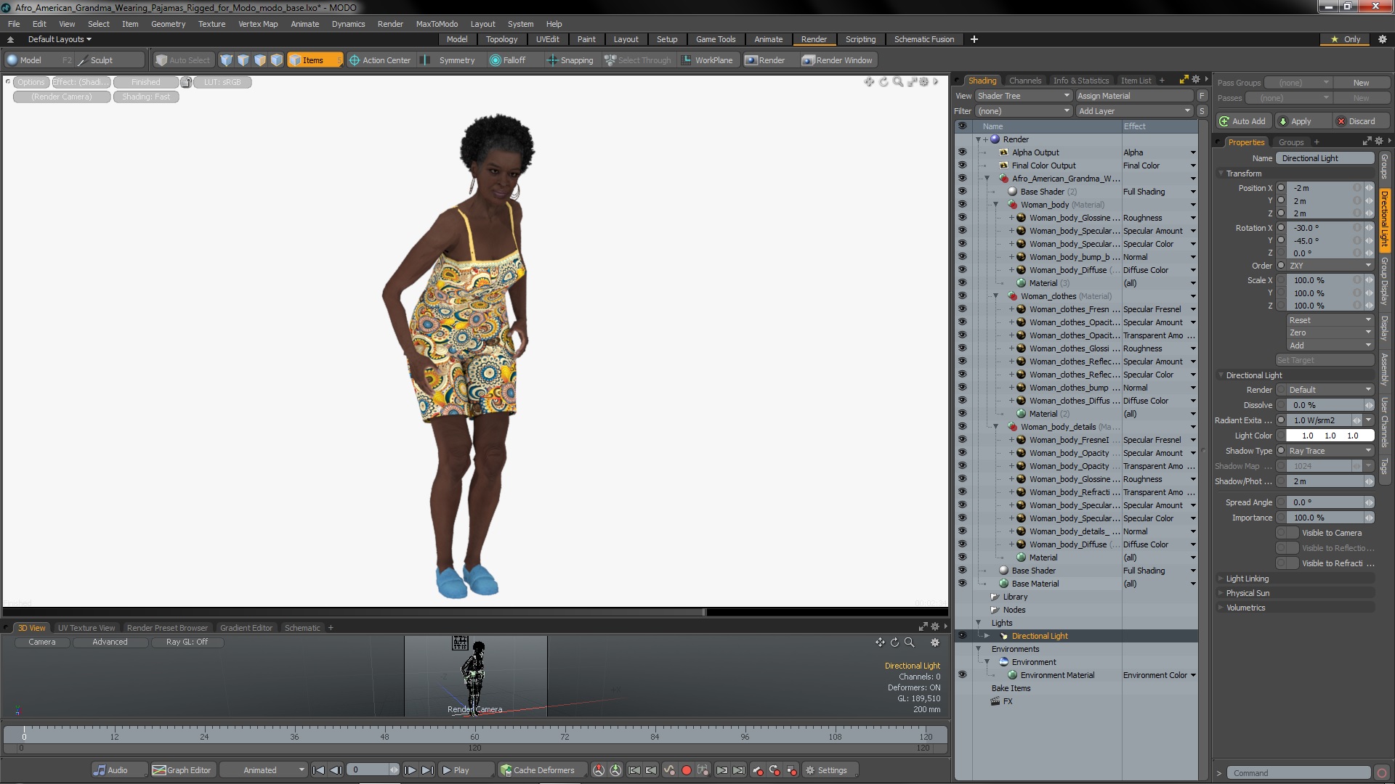Viewport: 1395px width, 784px height.
Task: Open the Shadow Type dropdown
Action: 1330,451
